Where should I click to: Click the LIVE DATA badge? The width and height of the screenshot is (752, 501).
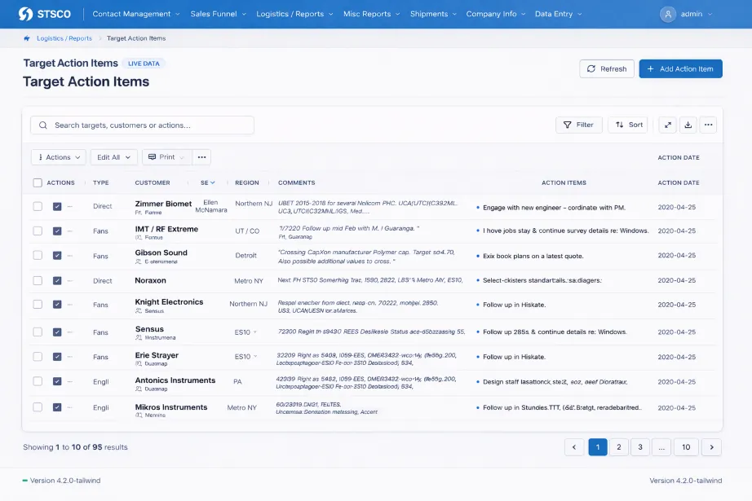[x=144, y=64]
